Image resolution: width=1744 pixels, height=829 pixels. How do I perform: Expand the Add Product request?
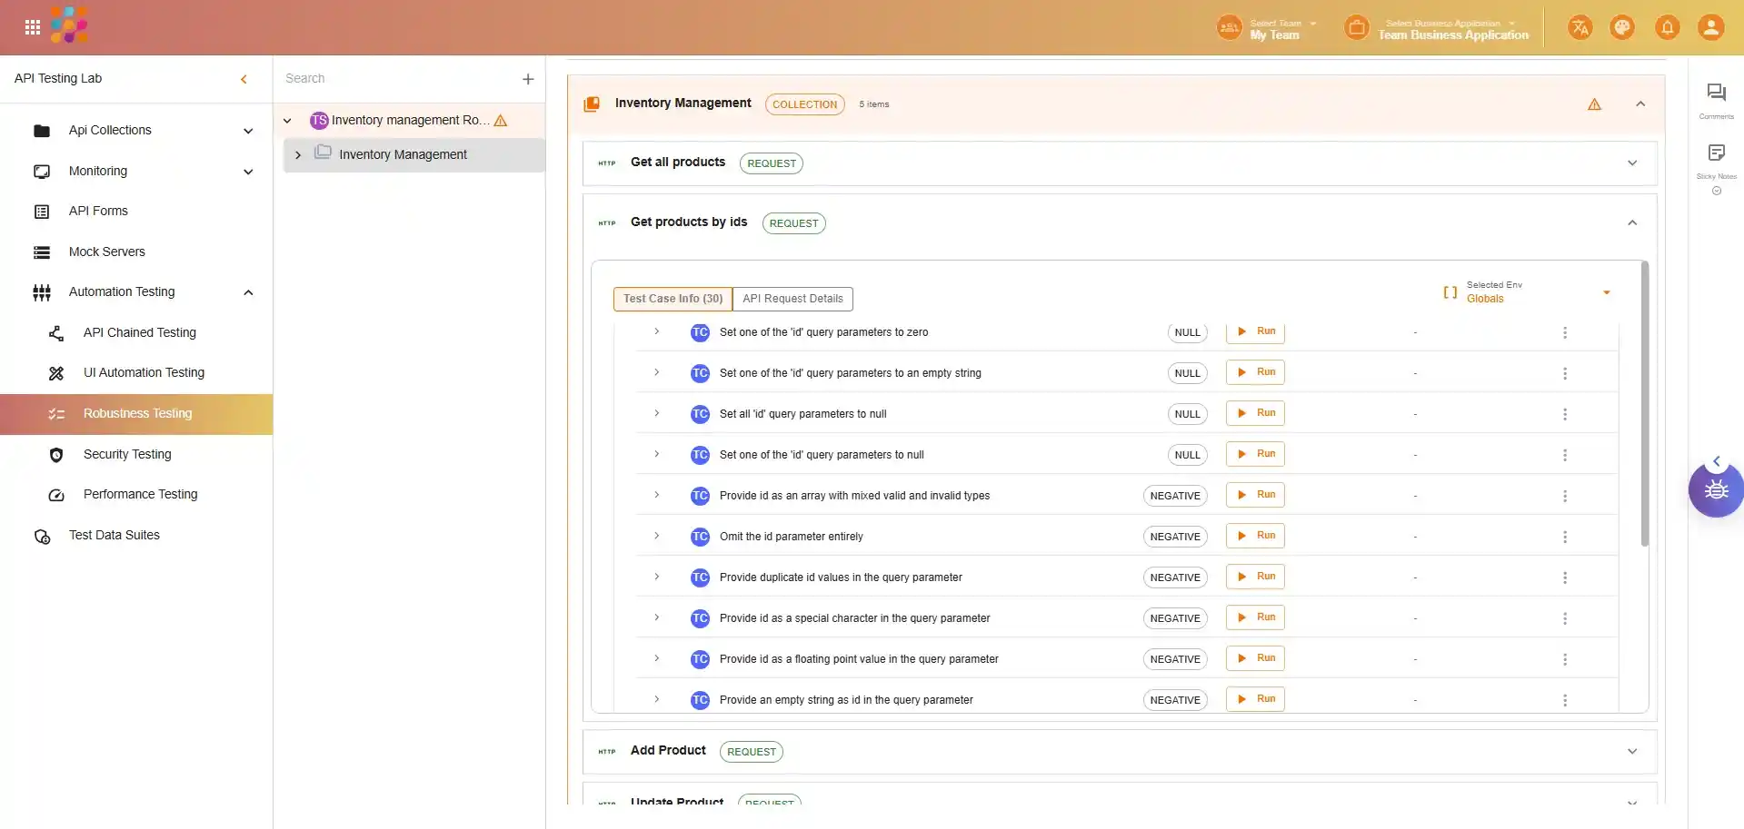click(x=1631, y=752)
